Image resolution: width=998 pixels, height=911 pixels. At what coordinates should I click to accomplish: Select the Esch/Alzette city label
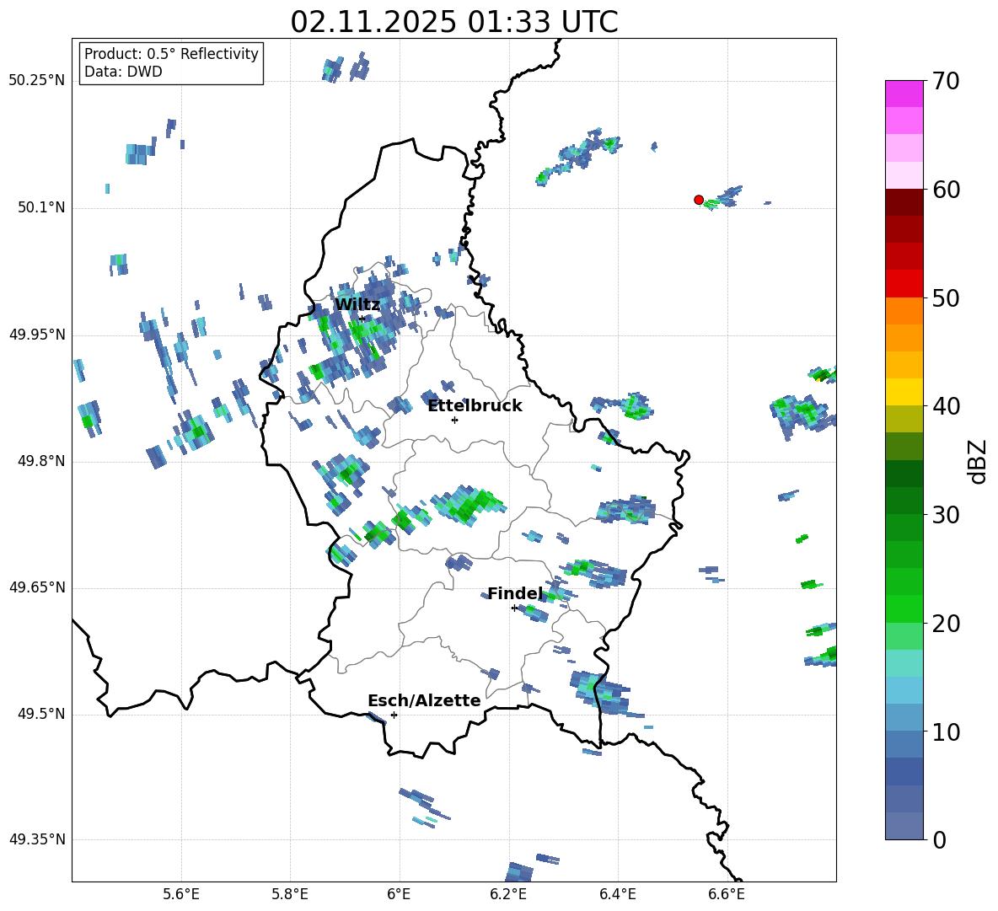point(424,701)
